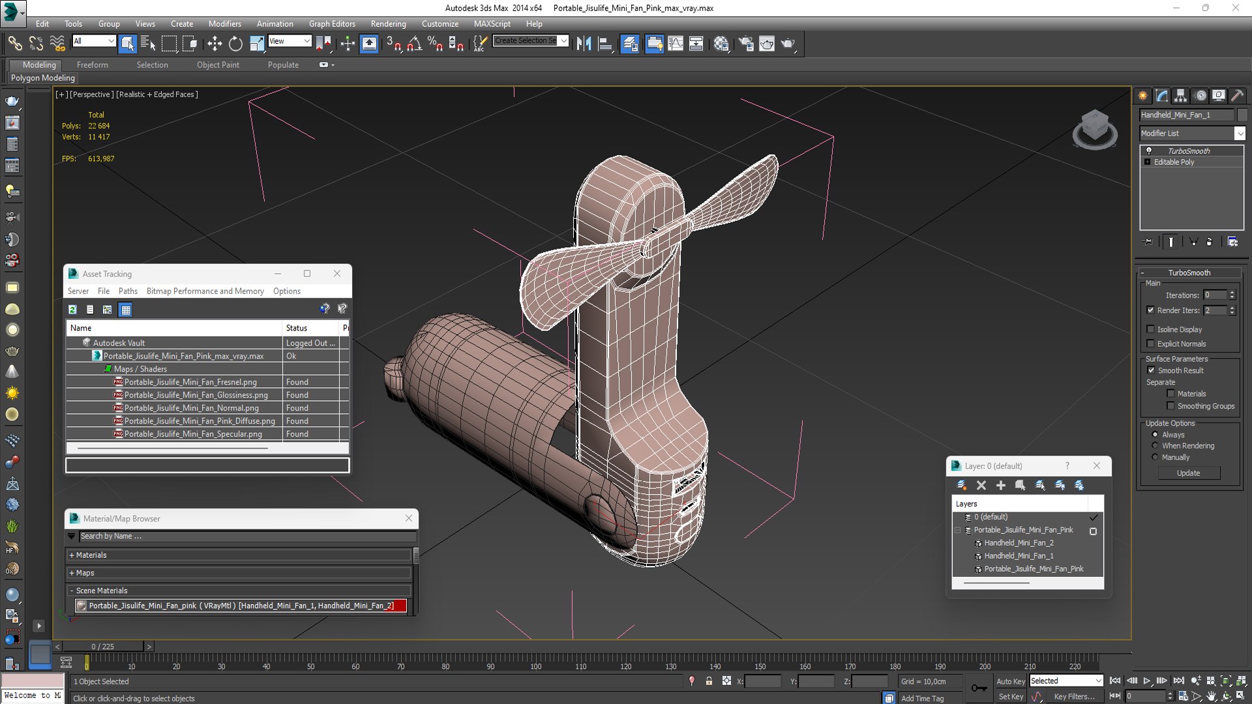Image resolution: width=1252 pixels, height=704 pixels.
Task: Click the Mirror tool icon
Action: tap(584, 44)
